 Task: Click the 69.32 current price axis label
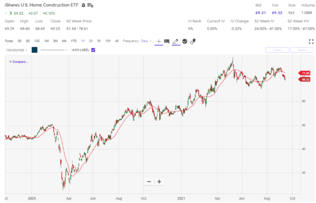[304, 79]
